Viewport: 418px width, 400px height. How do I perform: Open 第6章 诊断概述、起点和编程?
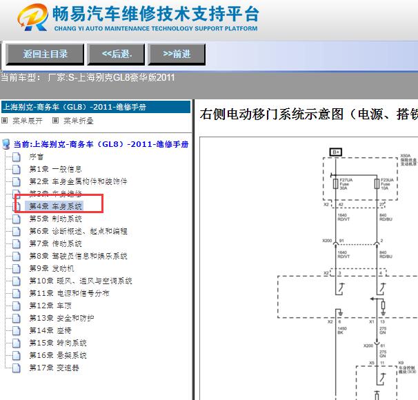pyautogui.click(x=78, y=231)
